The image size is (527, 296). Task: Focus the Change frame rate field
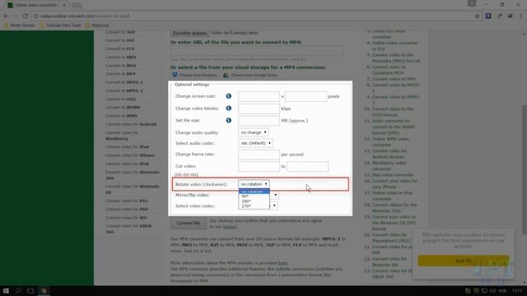point(259,155)
